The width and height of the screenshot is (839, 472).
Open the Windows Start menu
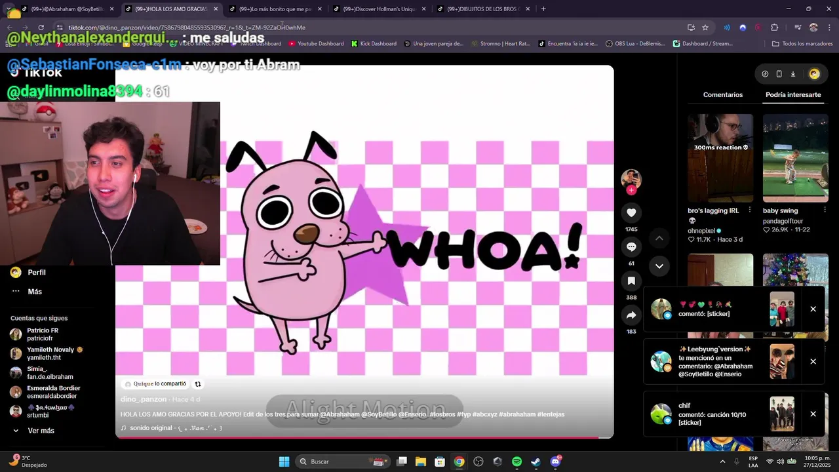click(284, 462)
